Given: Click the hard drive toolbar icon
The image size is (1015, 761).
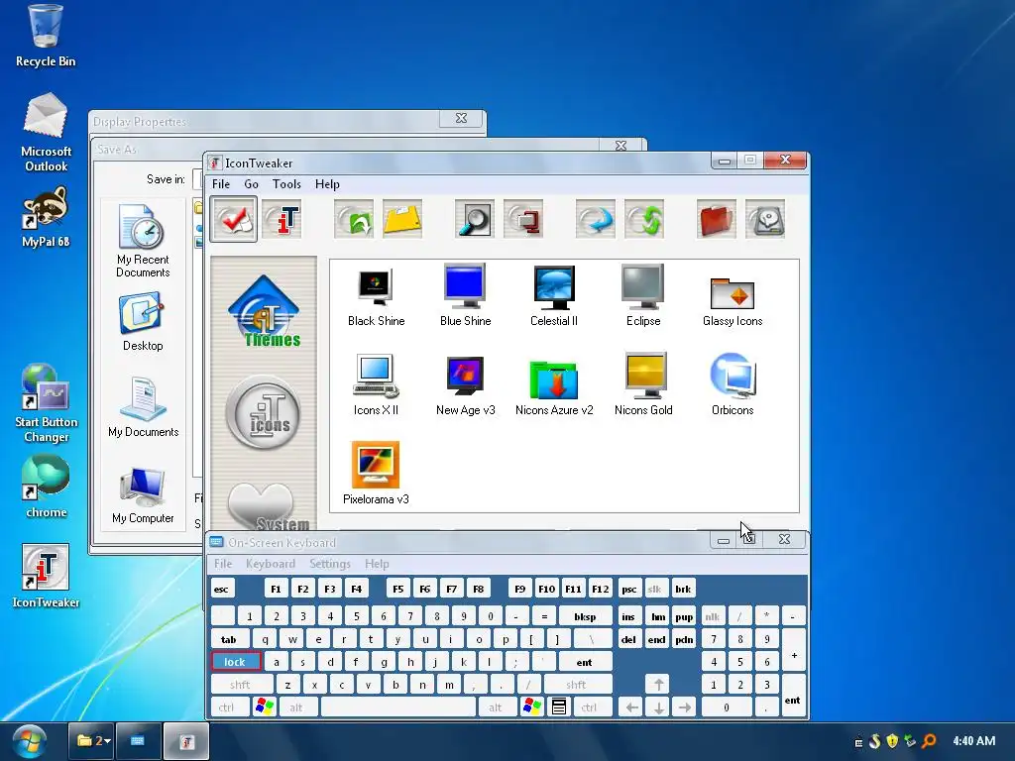Looking at the screenshot, I should [765, 220].
